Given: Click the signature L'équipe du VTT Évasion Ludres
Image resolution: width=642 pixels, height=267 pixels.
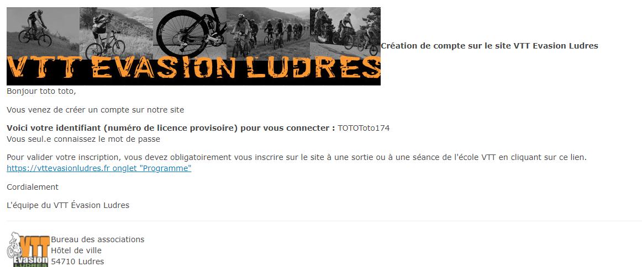Looking at the screenshot, I should click(68, 205).
